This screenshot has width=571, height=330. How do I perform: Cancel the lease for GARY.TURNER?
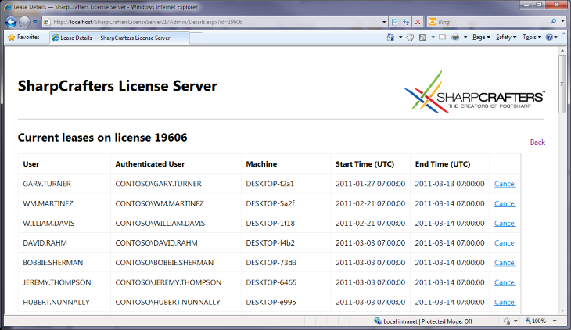point(505,184)
